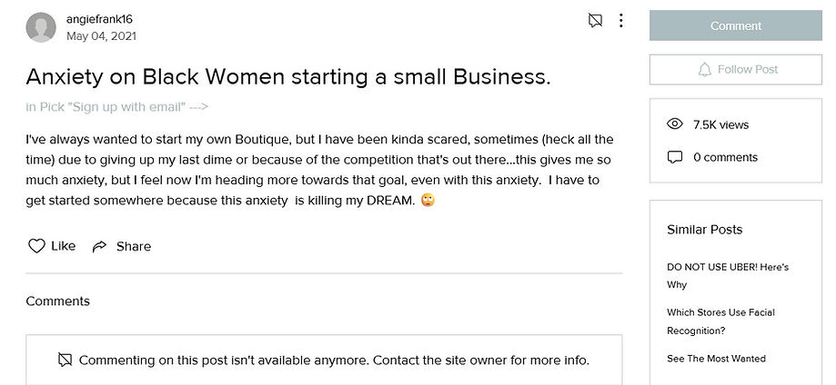Click the Like label text

[64, 246]
